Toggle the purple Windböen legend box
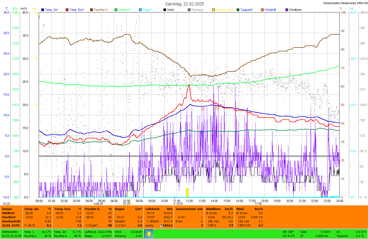Viewport: 368px width, 239px height. click(287, 10)
